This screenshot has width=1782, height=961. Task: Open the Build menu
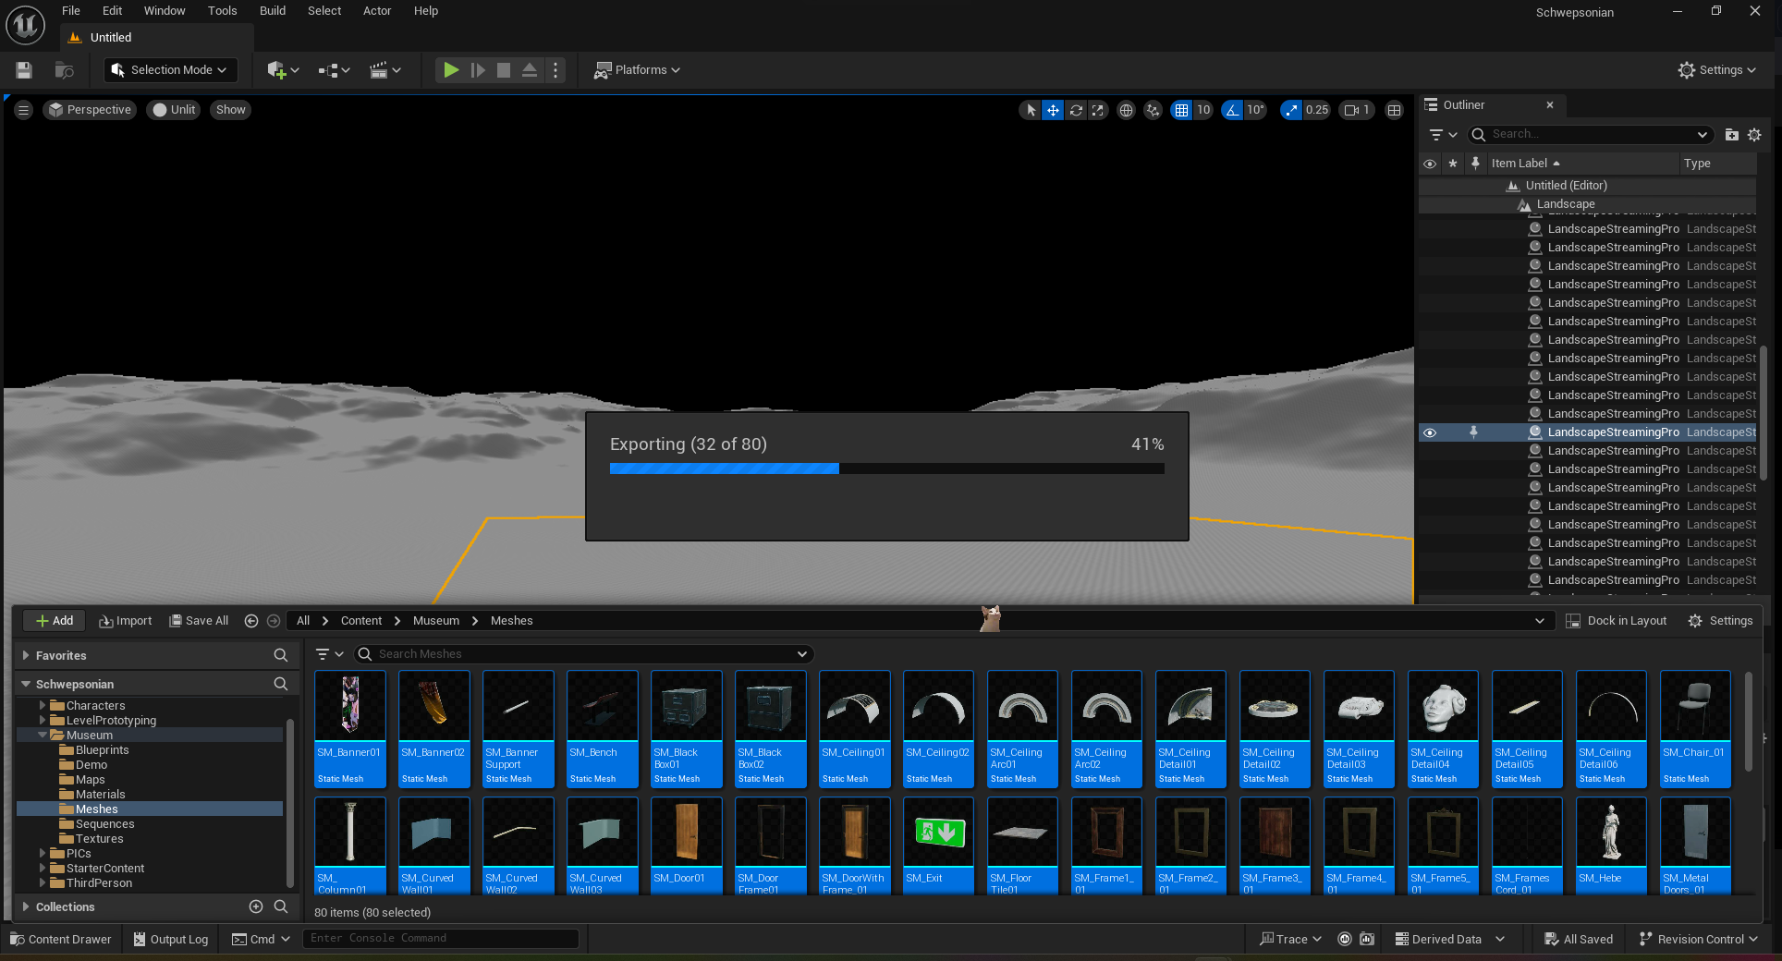pos(272,11)
